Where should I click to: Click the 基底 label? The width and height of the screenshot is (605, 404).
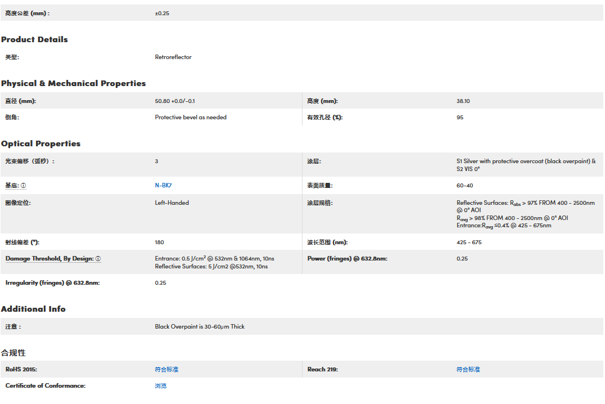click(x=12, y=186)
